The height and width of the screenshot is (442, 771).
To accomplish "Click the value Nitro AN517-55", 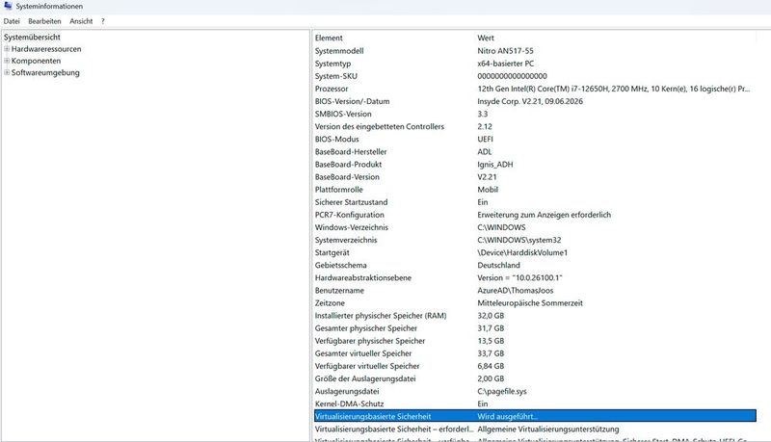I will [505, 51].
